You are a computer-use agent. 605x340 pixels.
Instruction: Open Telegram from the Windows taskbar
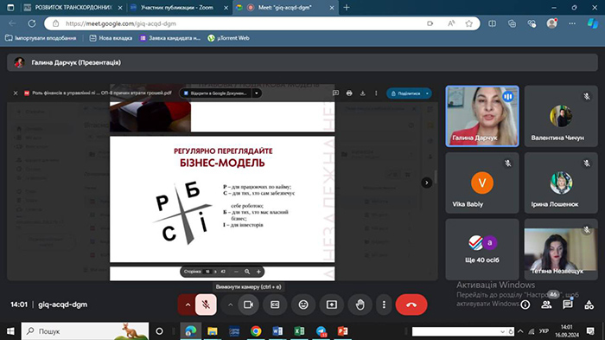click(x=321, y=331)
